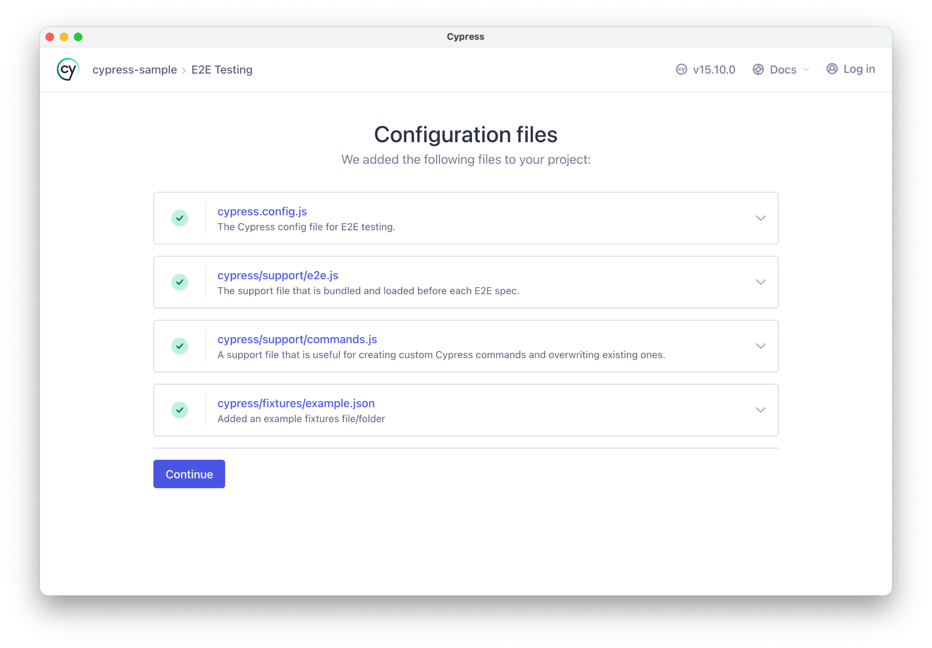The image size is (932, 648).
Task: Select the E2E Testing breadcrumb item
Action: click(222, 69)
